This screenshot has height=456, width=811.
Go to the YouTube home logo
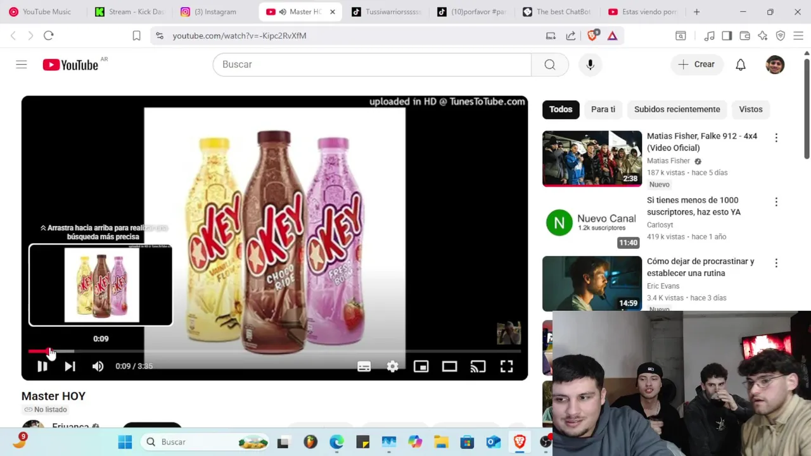(70, 65)
